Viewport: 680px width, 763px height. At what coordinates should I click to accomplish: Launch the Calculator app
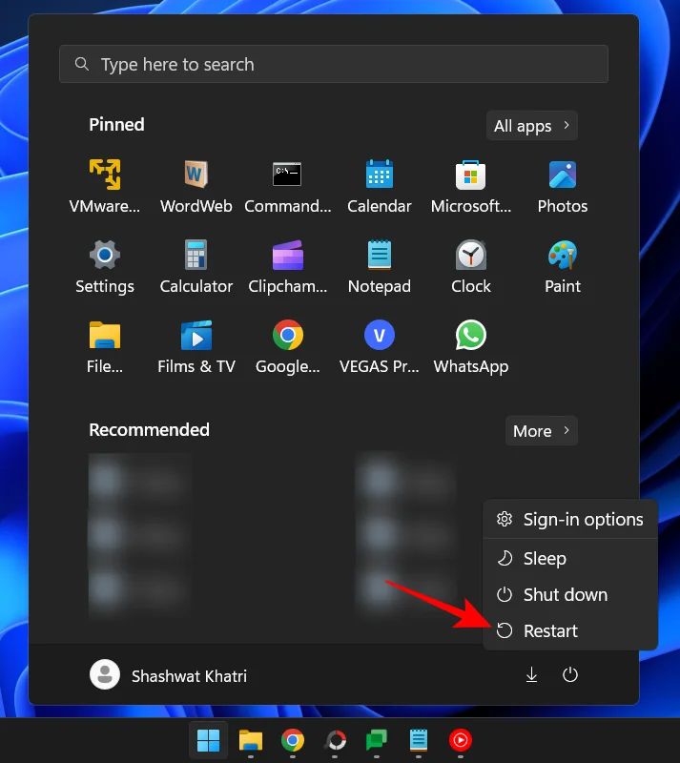(x=196, y=267)
